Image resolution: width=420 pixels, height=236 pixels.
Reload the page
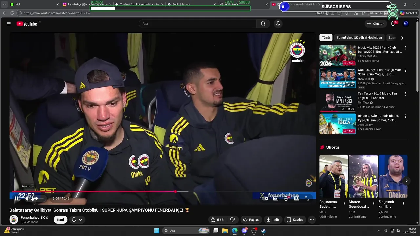coord(12,13)
